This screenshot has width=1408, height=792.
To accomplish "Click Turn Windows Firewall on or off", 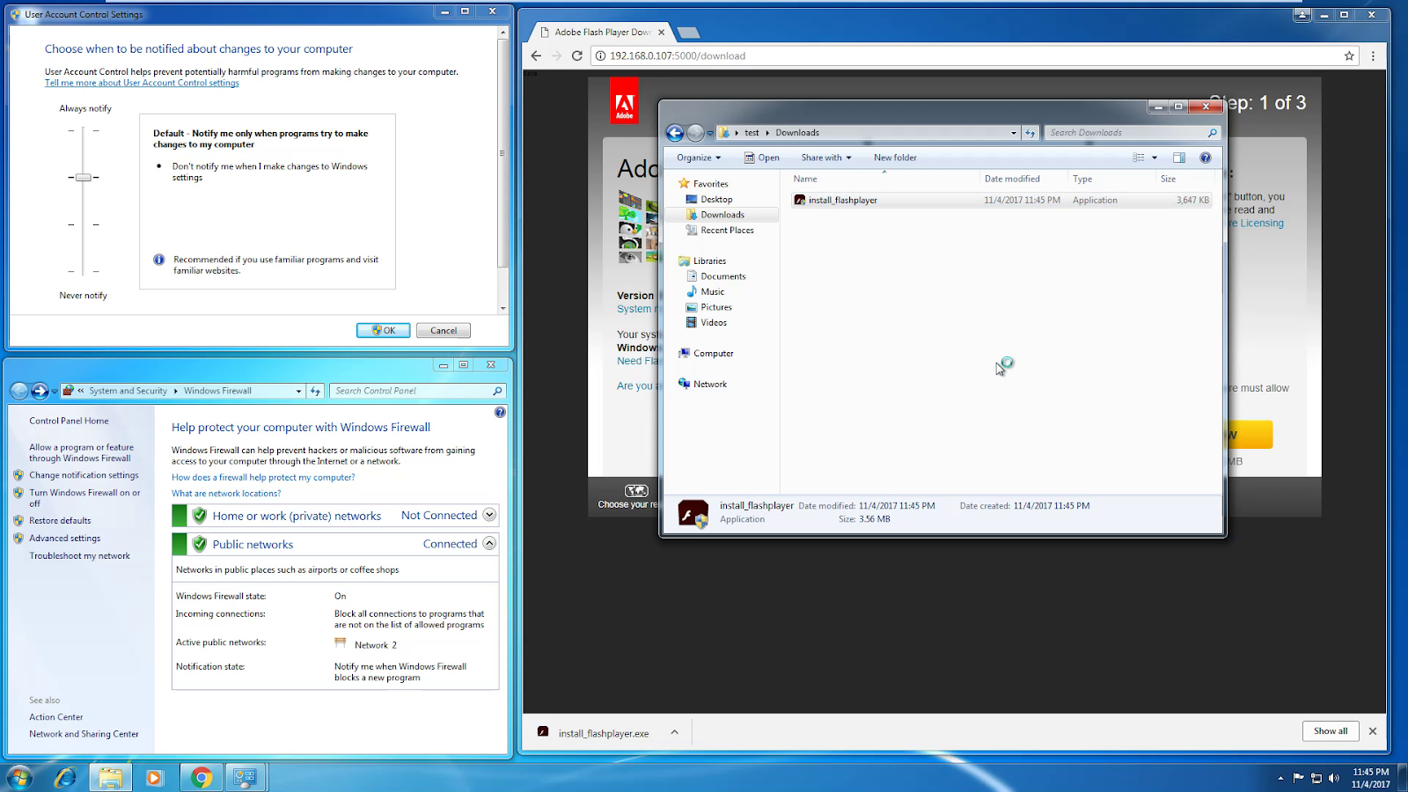I will (84, 498).
